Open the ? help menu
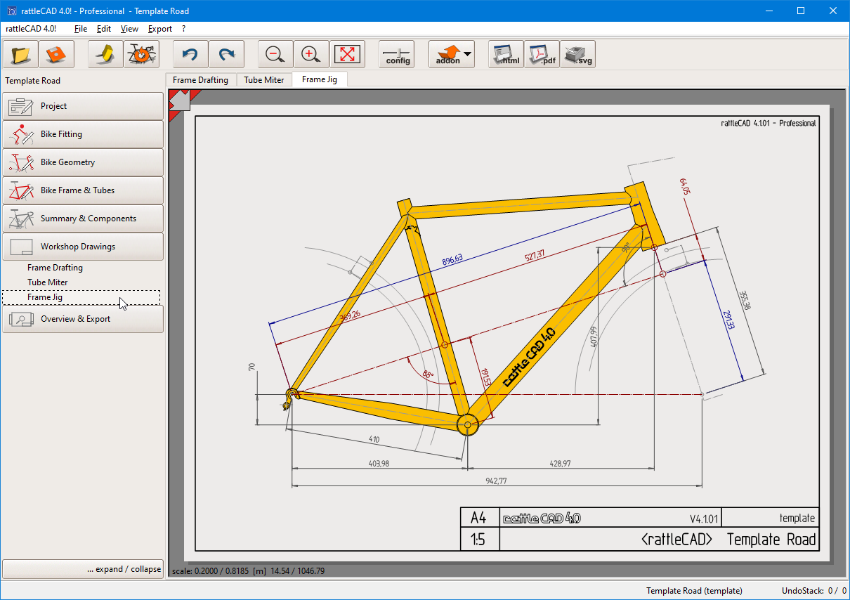 184,29
